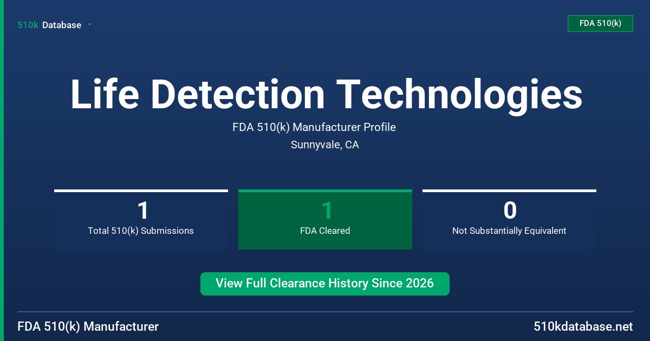Click the Total 510(k) Submissions label
This screenshot has height=341, width=650.
(141, 231)
